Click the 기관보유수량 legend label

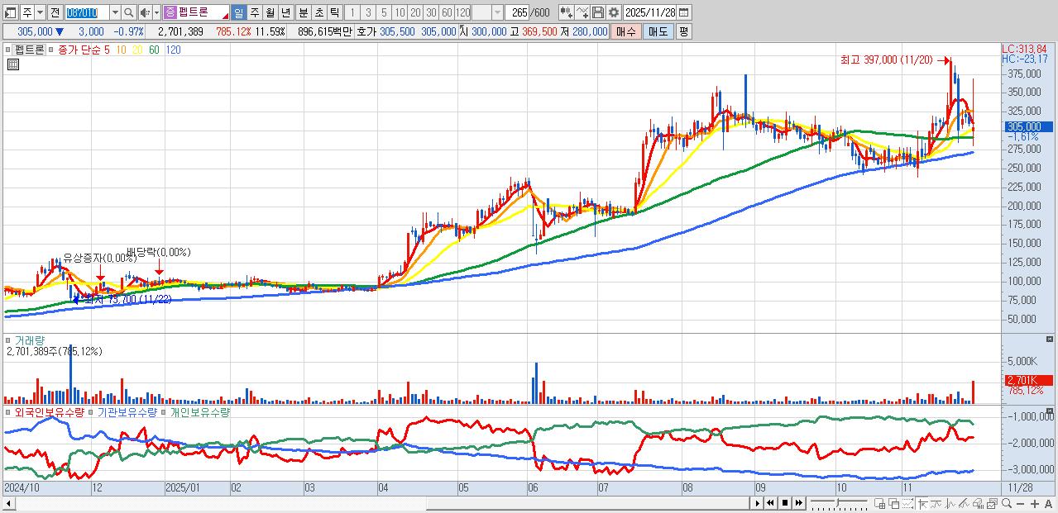coord(127,411)
